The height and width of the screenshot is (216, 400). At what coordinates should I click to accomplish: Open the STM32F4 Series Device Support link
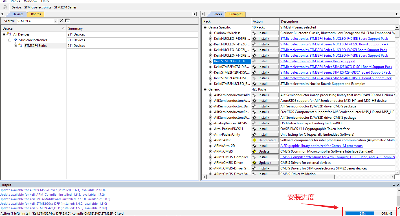coord(318,61)
